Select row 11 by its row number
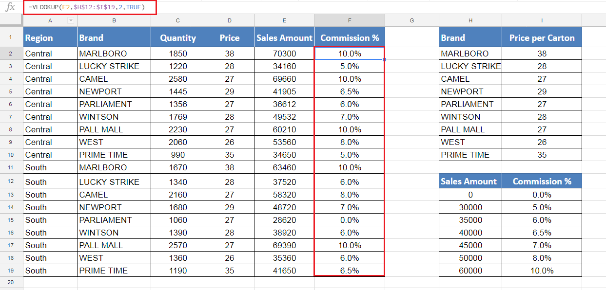Image resolution: width=606 pixels, height=290 pixels. 12,167
